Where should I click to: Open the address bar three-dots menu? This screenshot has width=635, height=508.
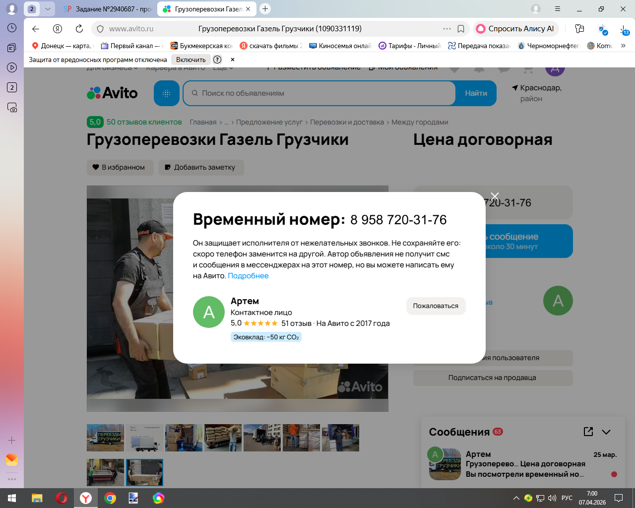pos(447,29)
